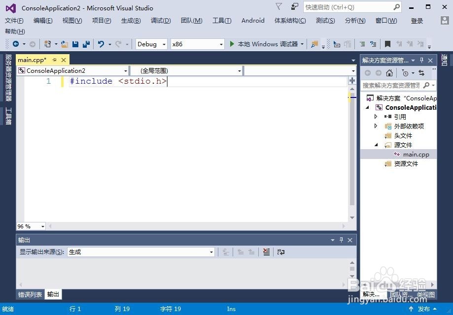Click the feedback icon near Quick Launch
Screen dimensions: 453x315
294,6
